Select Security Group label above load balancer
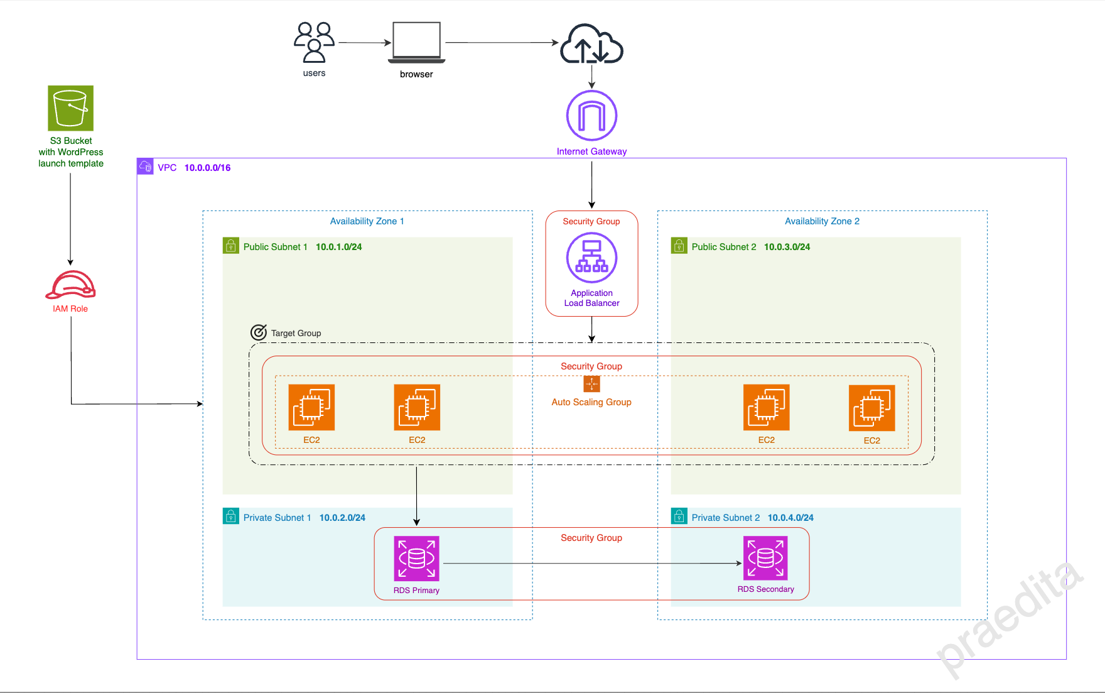The height and width of the screenshot is (693, 1105). 591,221
